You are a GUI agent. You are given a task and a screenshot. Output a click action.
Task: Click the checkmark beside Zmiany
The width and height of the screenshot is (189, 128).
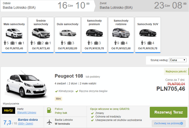92,113
